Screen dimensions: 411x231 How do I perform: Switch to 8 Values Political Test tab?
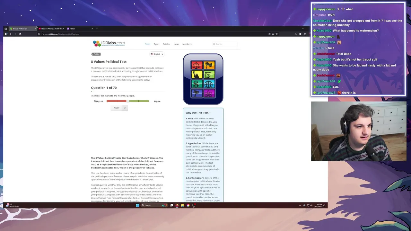tap(22, 29)
